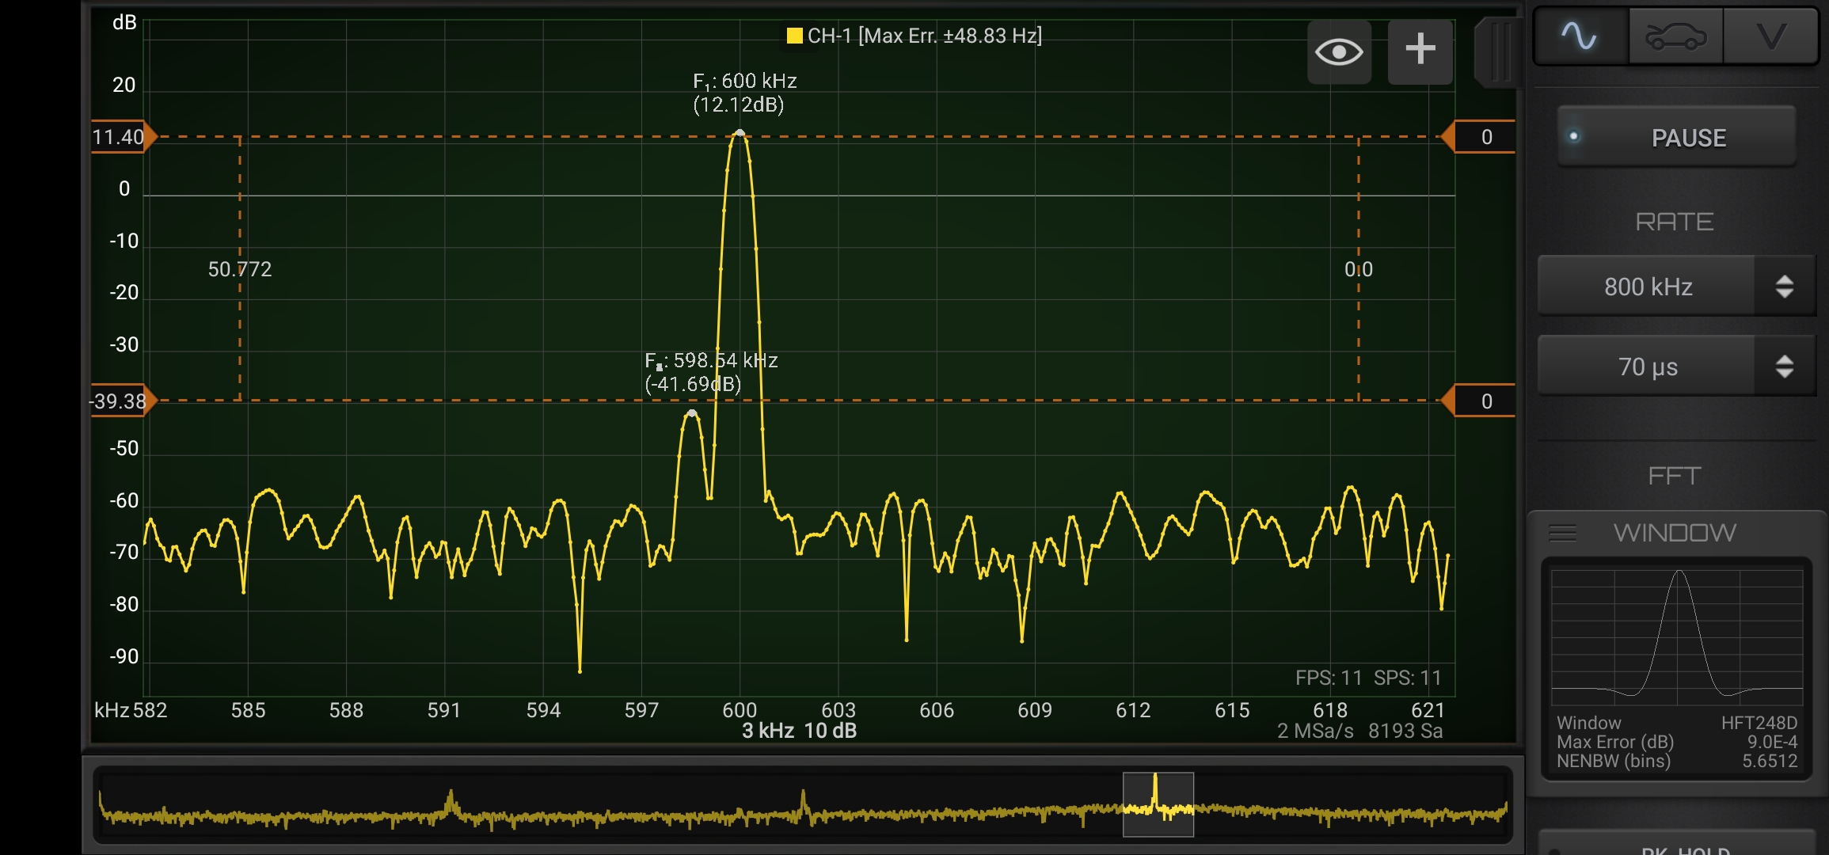
Task: Click the NENBW (bins) 5.6512 value
Action: pos(1770,761)
